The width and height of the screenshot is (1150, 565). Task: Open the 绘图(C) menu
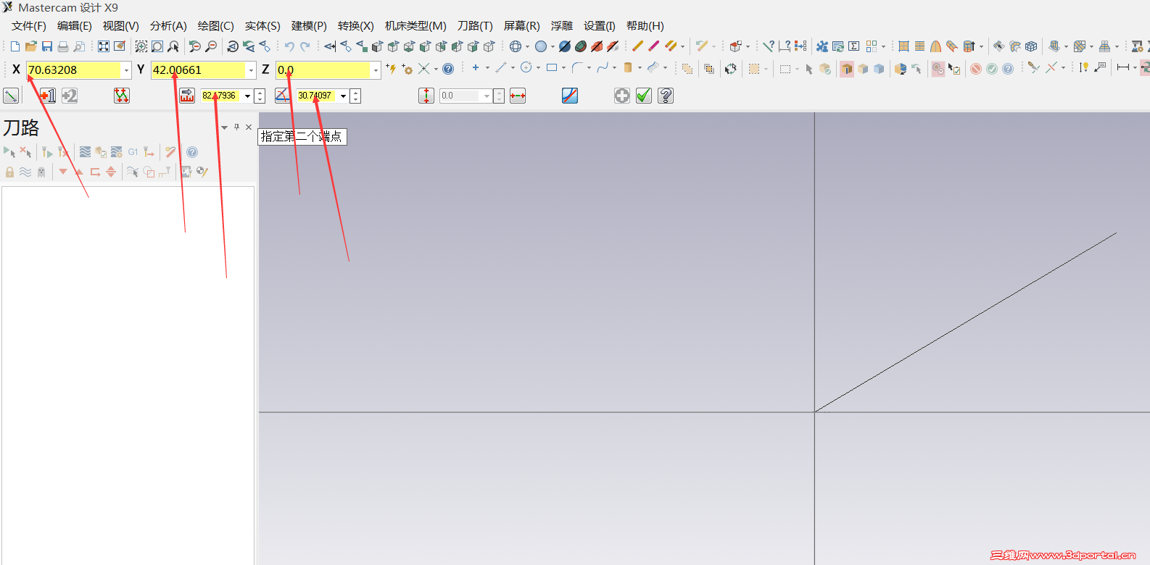point(216,26)
